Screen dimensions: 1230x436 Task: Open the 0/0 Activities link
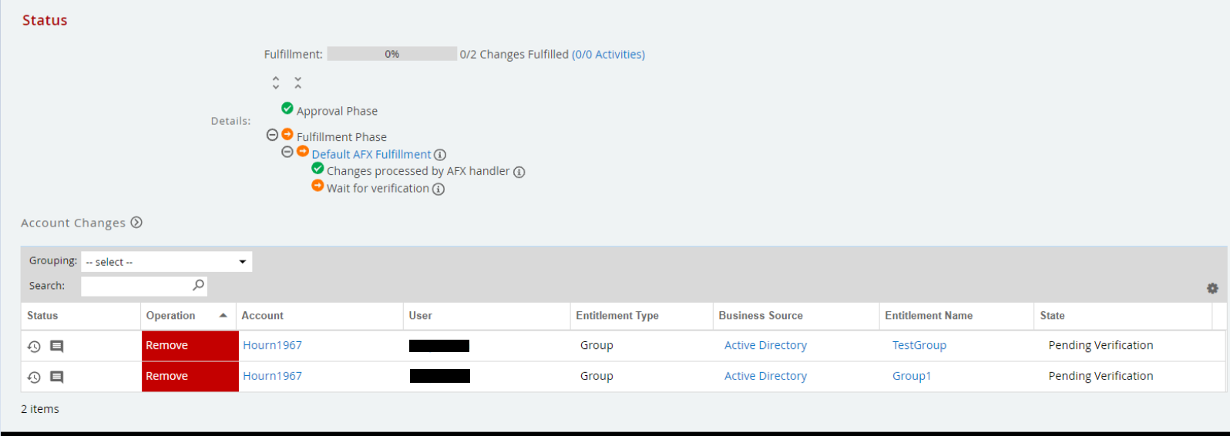point(608,55)
